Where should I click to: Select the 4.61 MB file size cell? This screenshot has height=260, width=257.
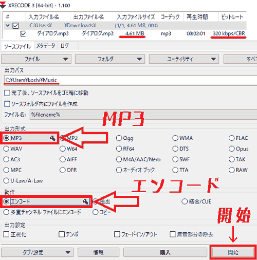tap(135, 33)
